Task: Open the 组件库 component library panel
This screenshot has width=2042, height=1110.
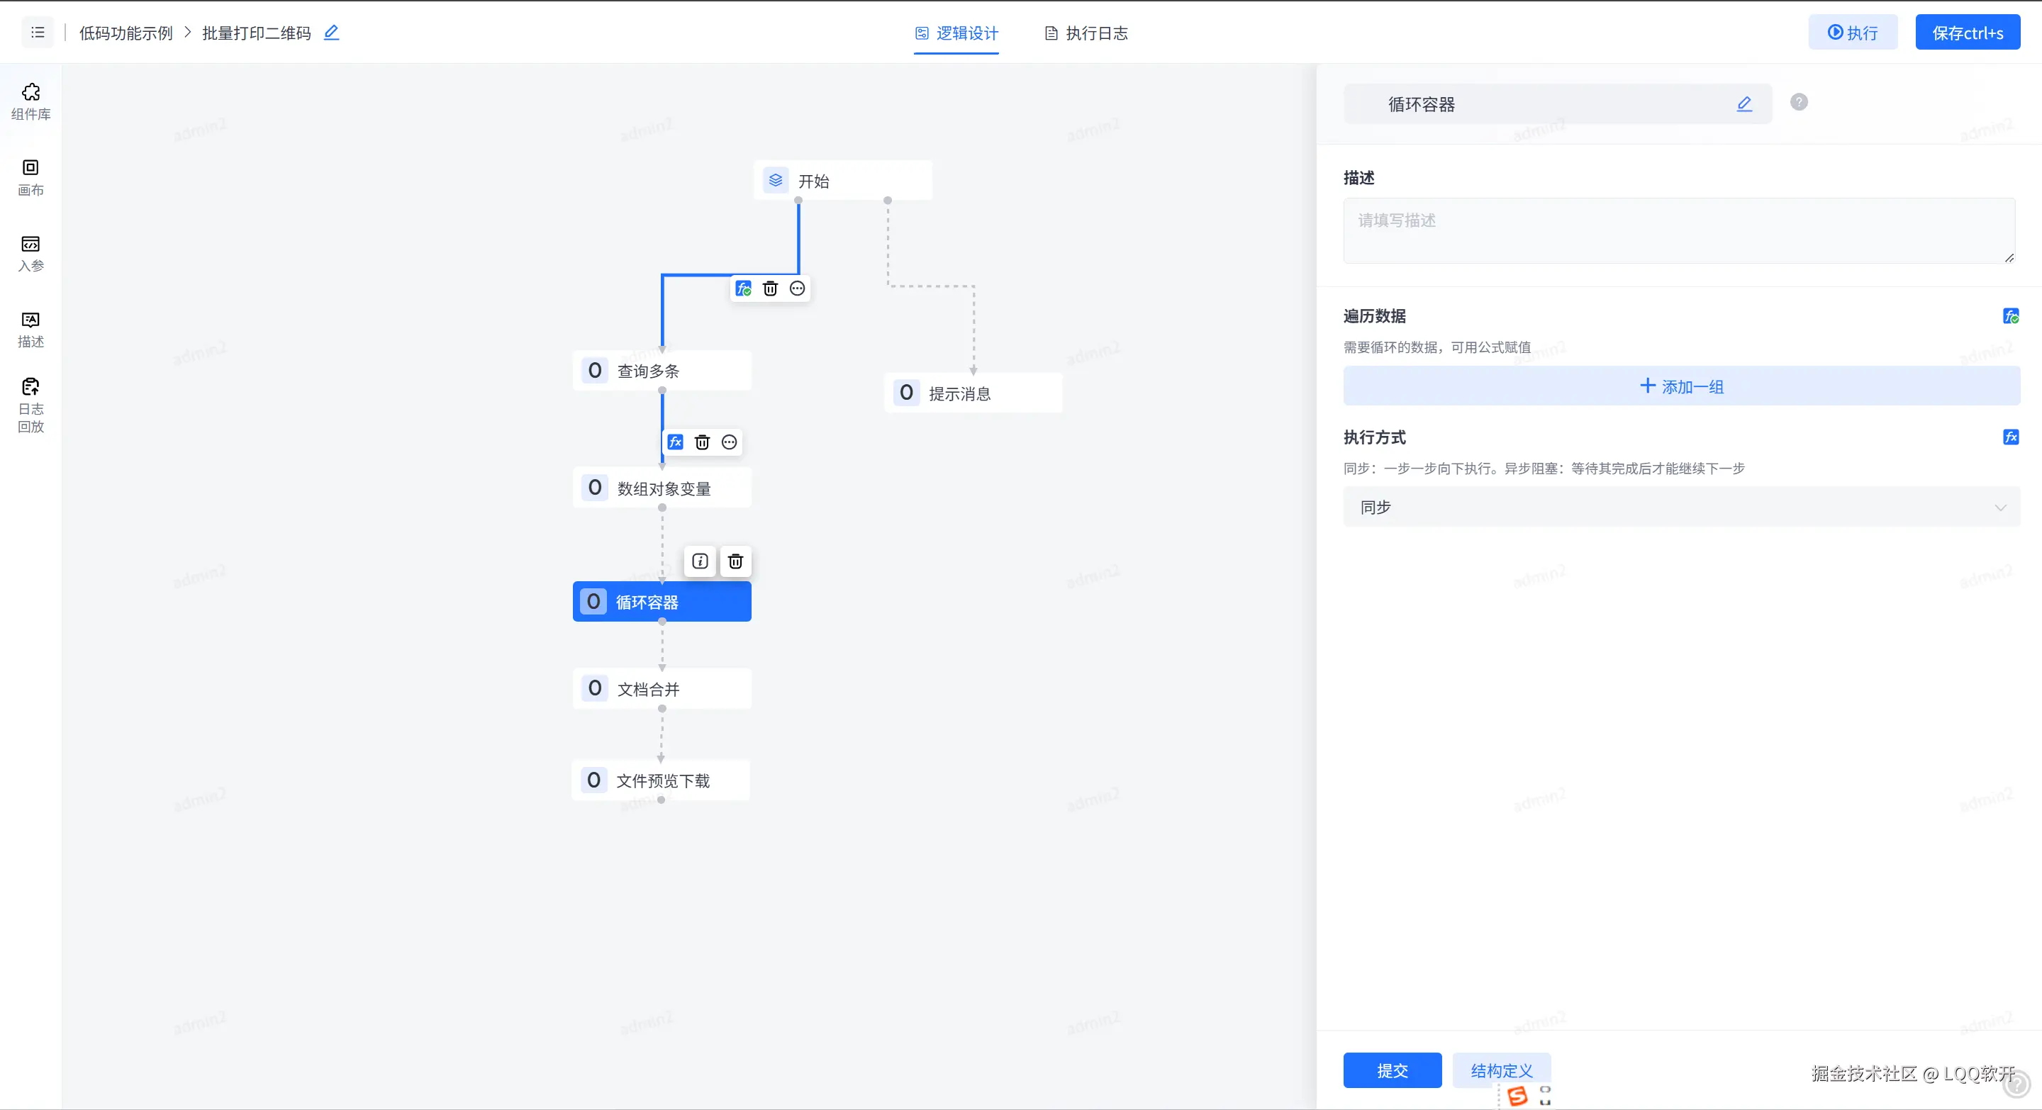Action: (x=31, y=101)
